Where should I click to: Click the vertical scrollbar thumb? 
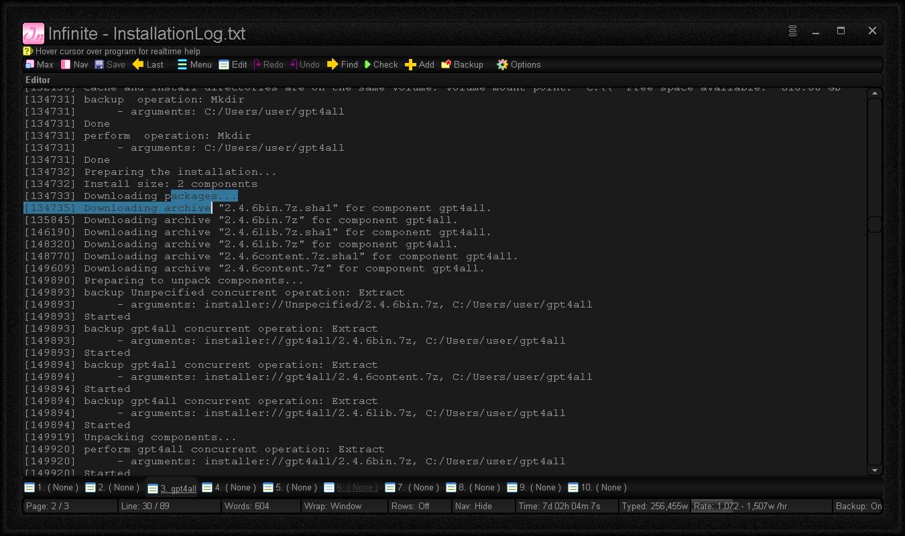tap(874, 224)
